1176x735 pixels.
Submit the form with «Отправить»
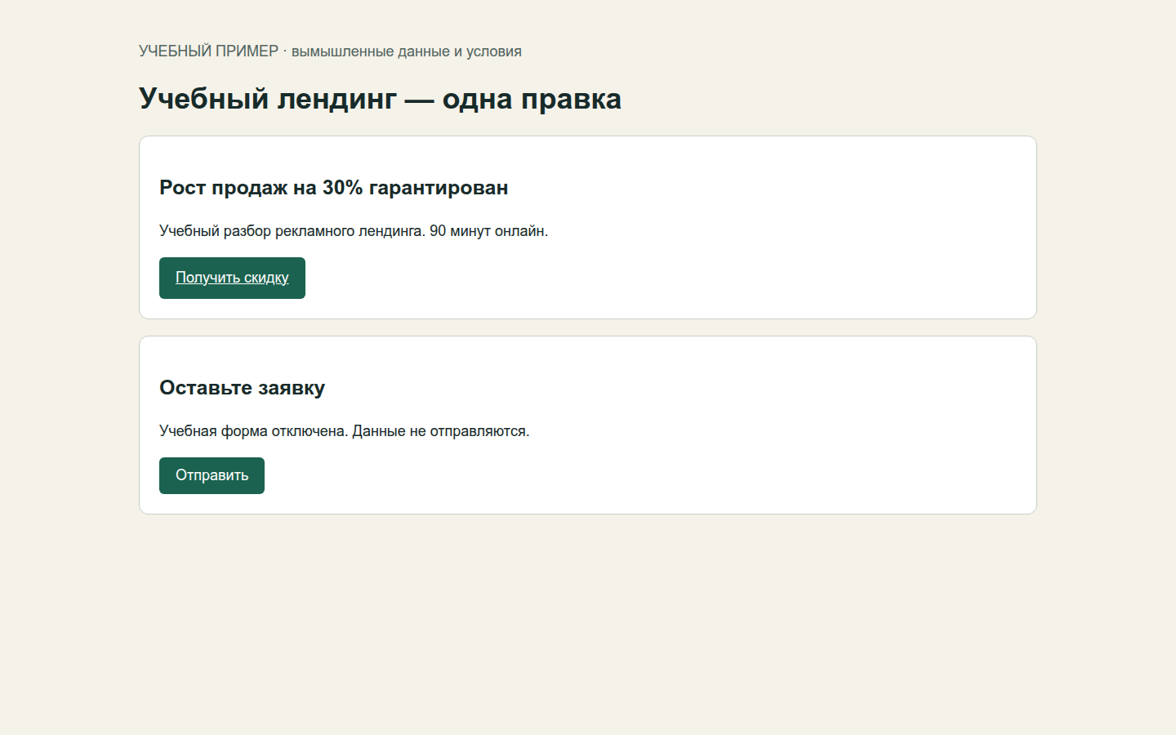pos(212,475)
